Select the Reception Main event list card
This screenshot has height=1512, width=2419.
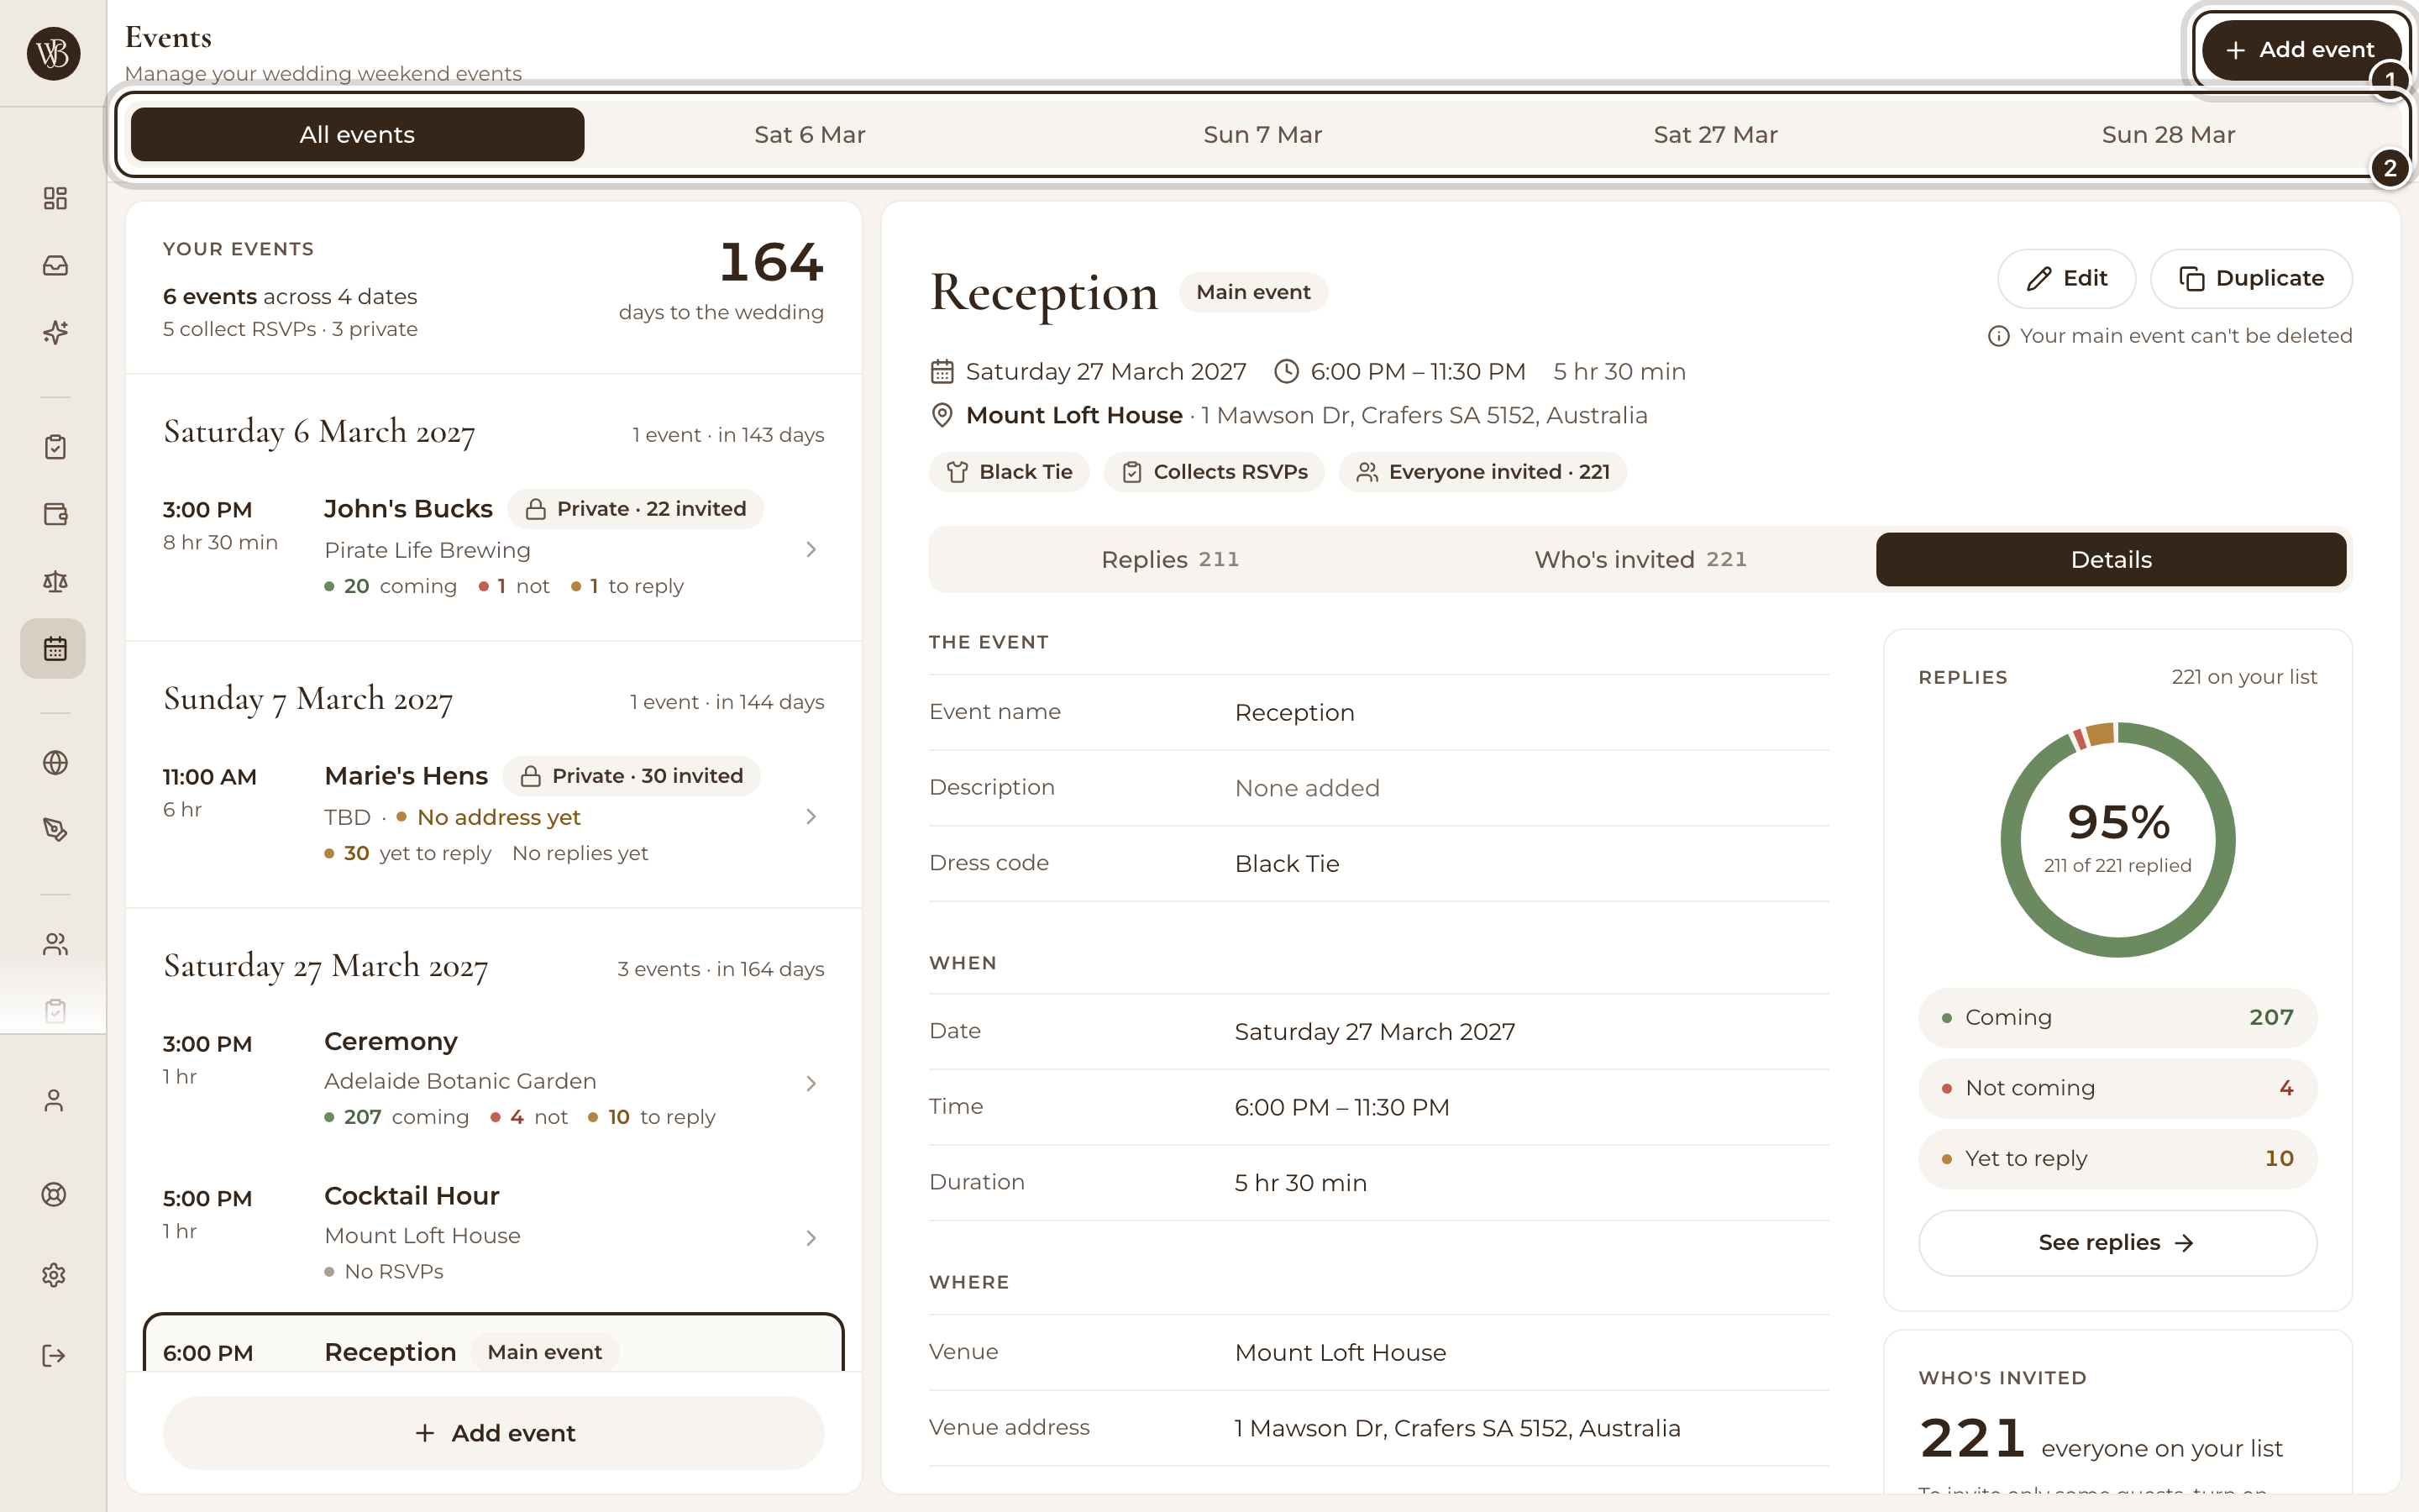tap(494, 1343)
